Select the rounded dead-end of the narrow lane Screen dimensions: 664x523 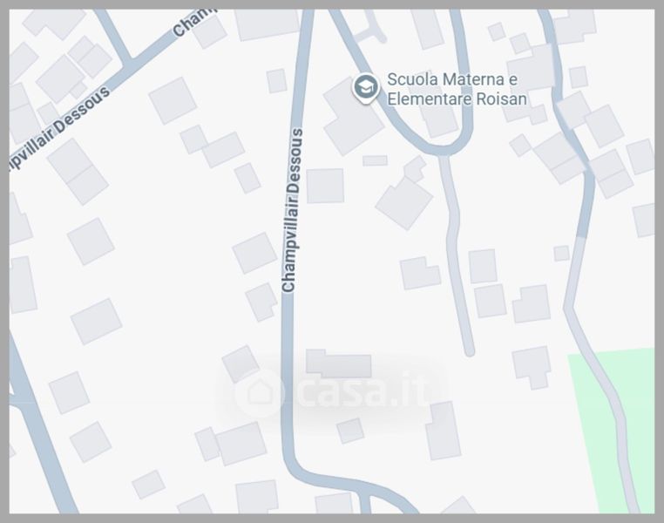[x=469, y=350]
